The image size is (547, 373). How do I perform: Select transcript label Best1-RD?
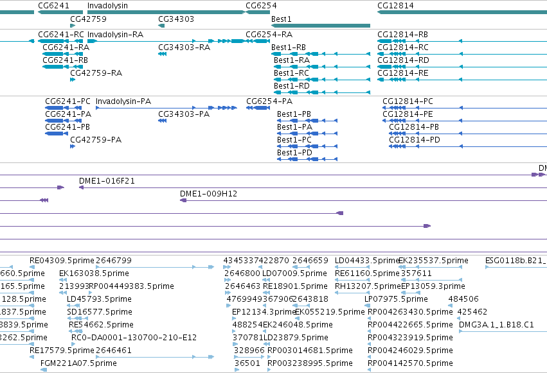click(292, 86)
